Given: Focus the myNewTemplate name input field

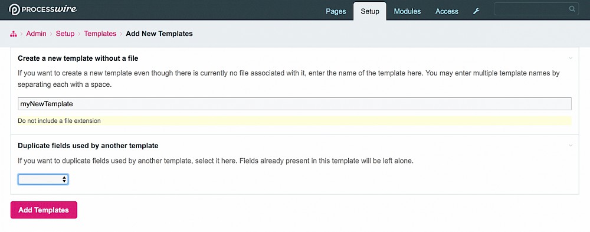Looking at the screenshot, I should coord(294,104).
